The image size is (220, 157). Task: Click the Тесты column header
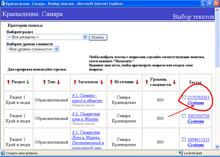click(x=195, y=83)
